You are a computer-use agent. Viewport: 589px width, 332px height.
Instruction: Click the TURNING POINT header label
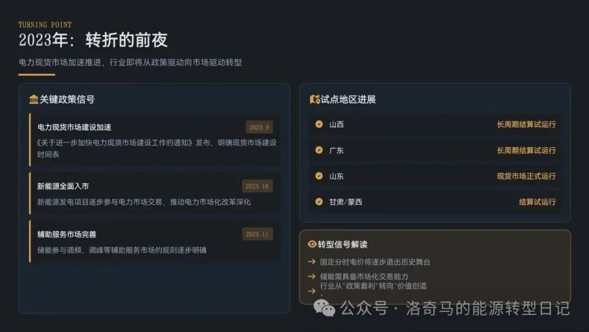[x=45, y=25]
